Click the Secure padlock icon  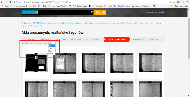(x=14, y=2)
